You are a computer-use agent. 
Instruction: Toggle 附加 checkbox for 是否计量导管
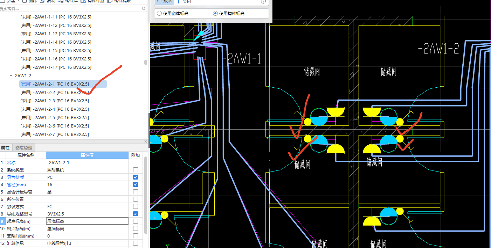(x=136, y=192)
